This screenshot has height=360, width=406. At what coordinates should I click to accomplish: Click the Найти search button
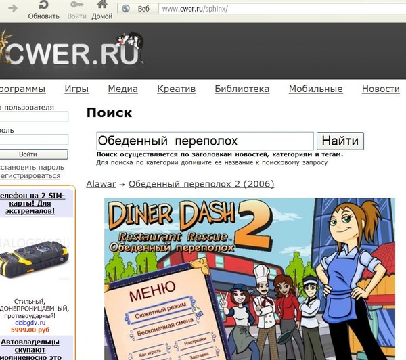click(340, 141)
